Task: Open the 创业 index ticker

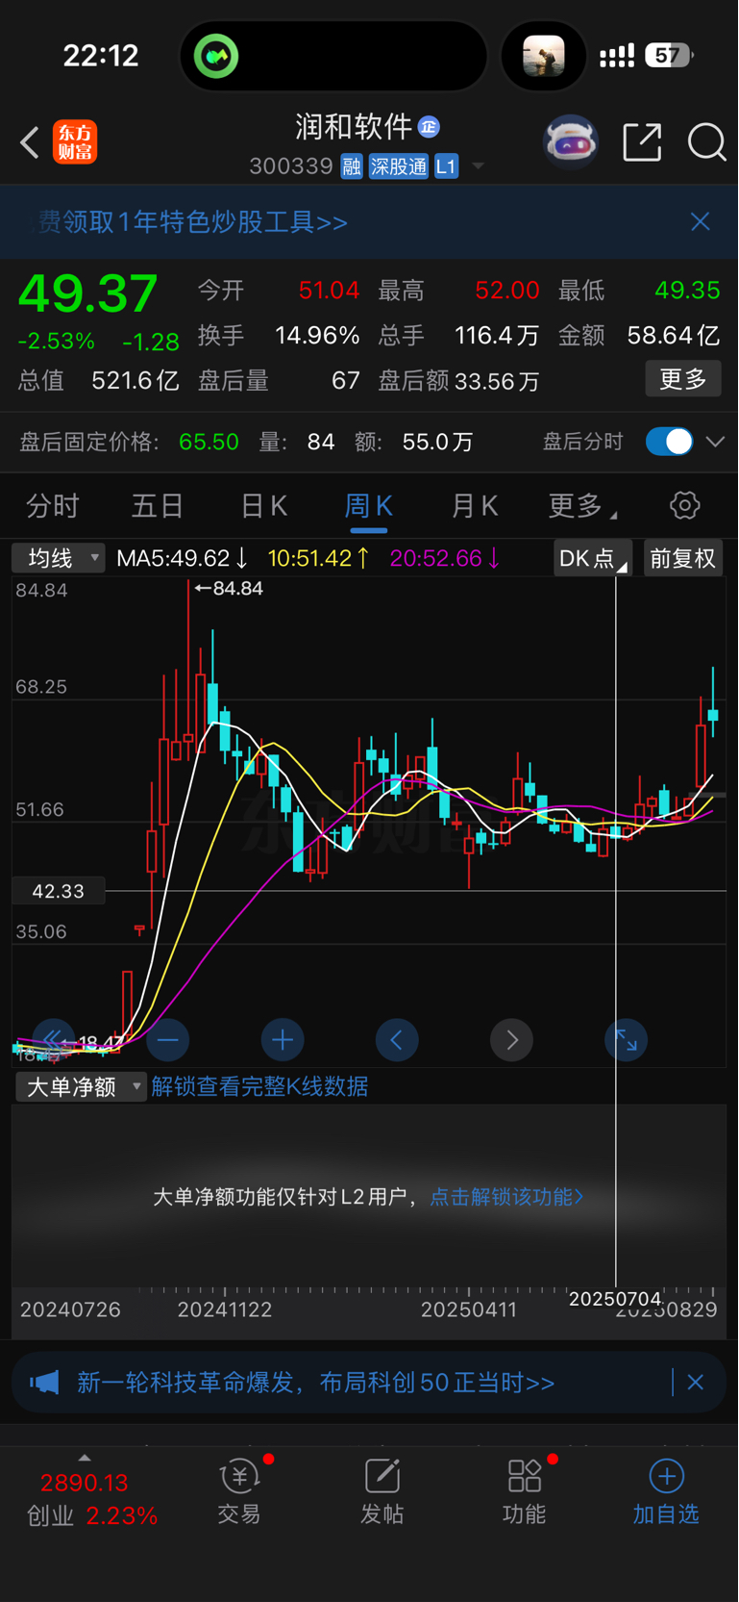Action: tap(92, 1499)
